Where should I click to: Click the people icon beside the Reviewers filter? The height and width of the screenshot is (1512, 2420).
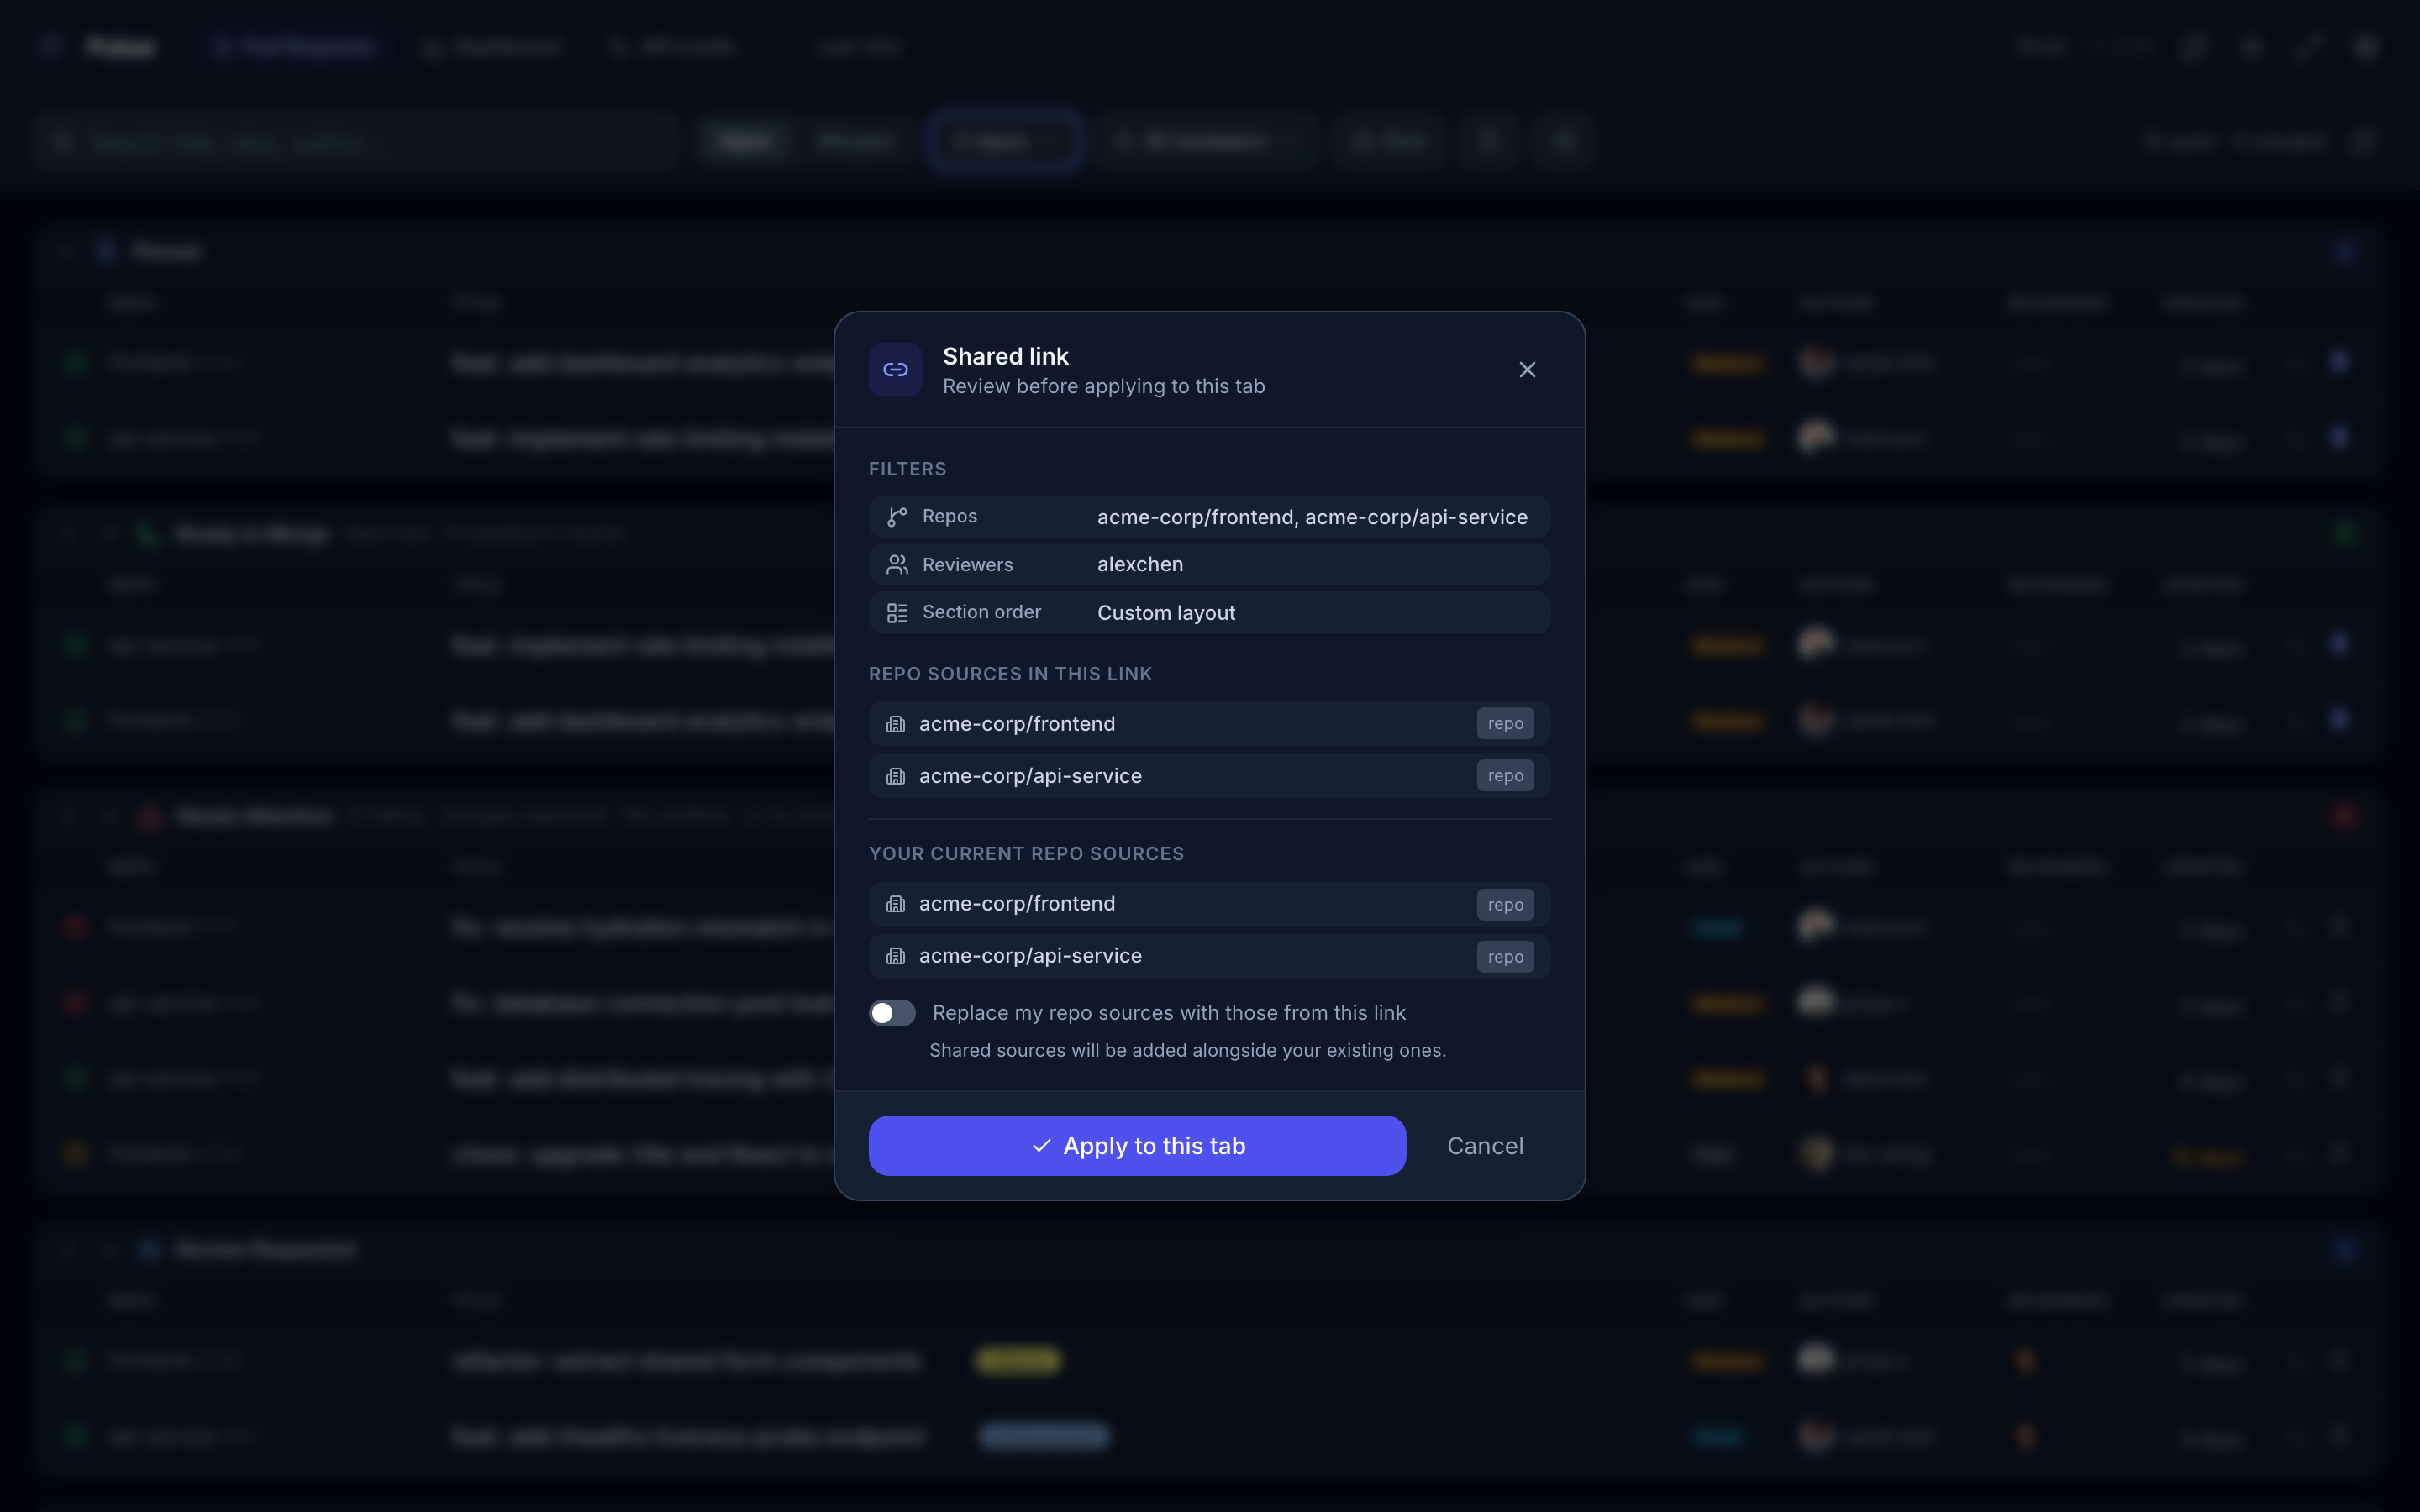coord(897,564)
